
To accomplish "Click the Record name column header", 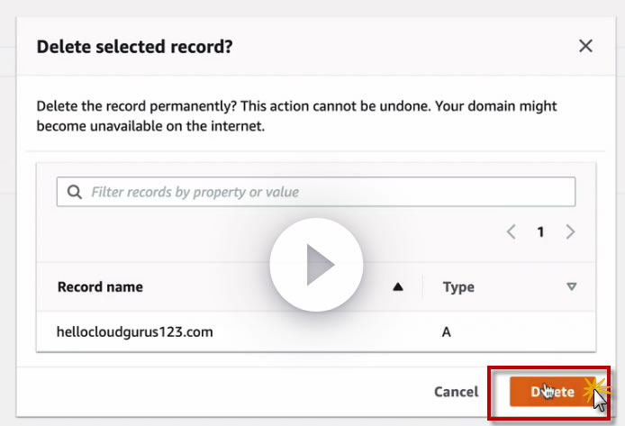I will tap(100, 287).
